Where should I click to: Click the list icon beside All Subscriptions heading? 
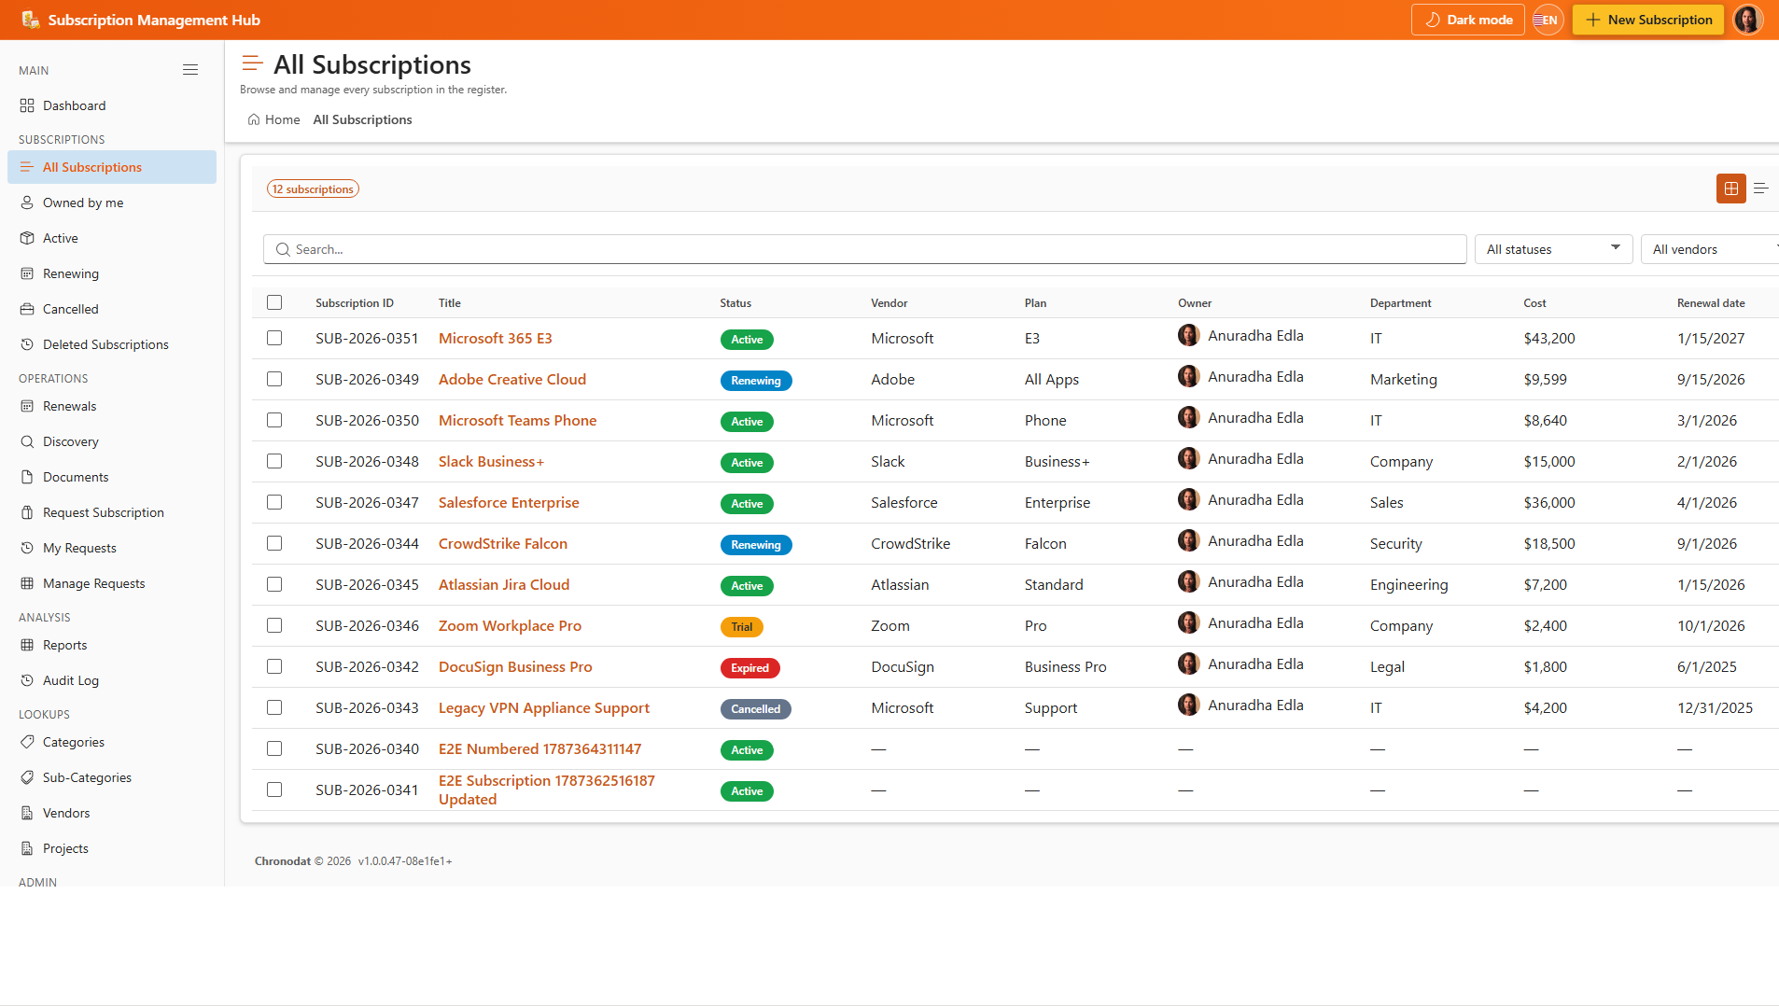click(252, 63)
